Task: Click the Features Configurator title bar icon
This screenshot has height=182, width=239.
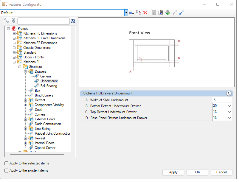Action: point(4,4)
